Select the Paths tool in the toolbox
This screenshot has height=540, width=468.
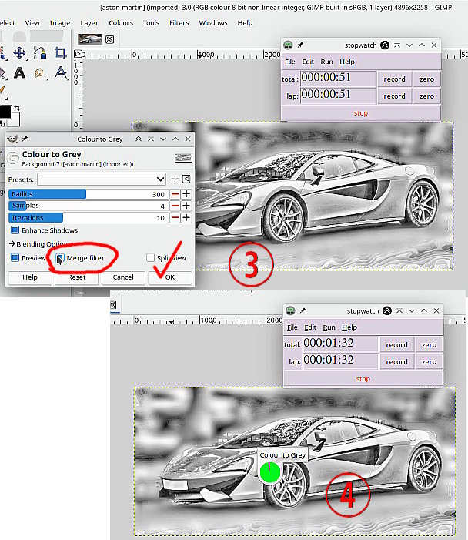coord(40,53)
